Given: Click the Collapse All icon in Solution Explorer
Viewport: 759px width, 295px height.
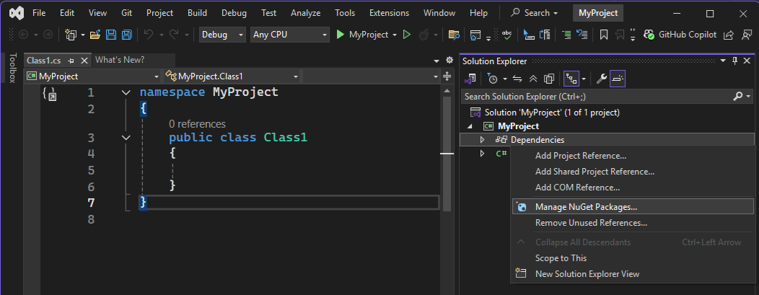Looking at the screenshot, I should point(533,78).
